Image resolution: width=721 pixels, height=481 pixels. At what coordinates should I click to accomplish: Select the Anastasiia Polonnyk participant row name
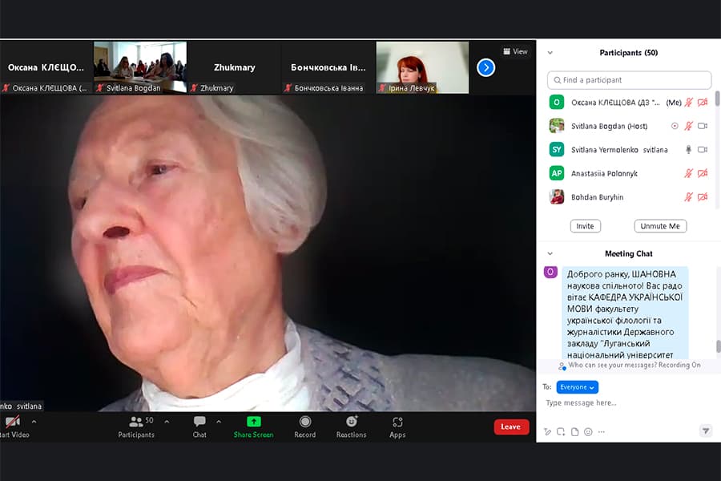[x=604, y=173]
